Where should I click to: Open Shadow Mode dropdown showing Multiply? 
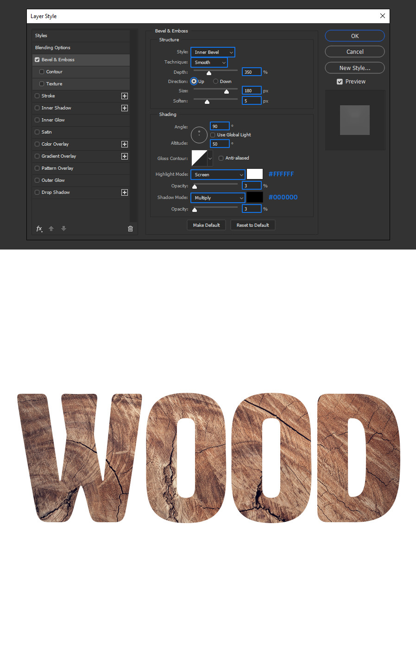218,198
